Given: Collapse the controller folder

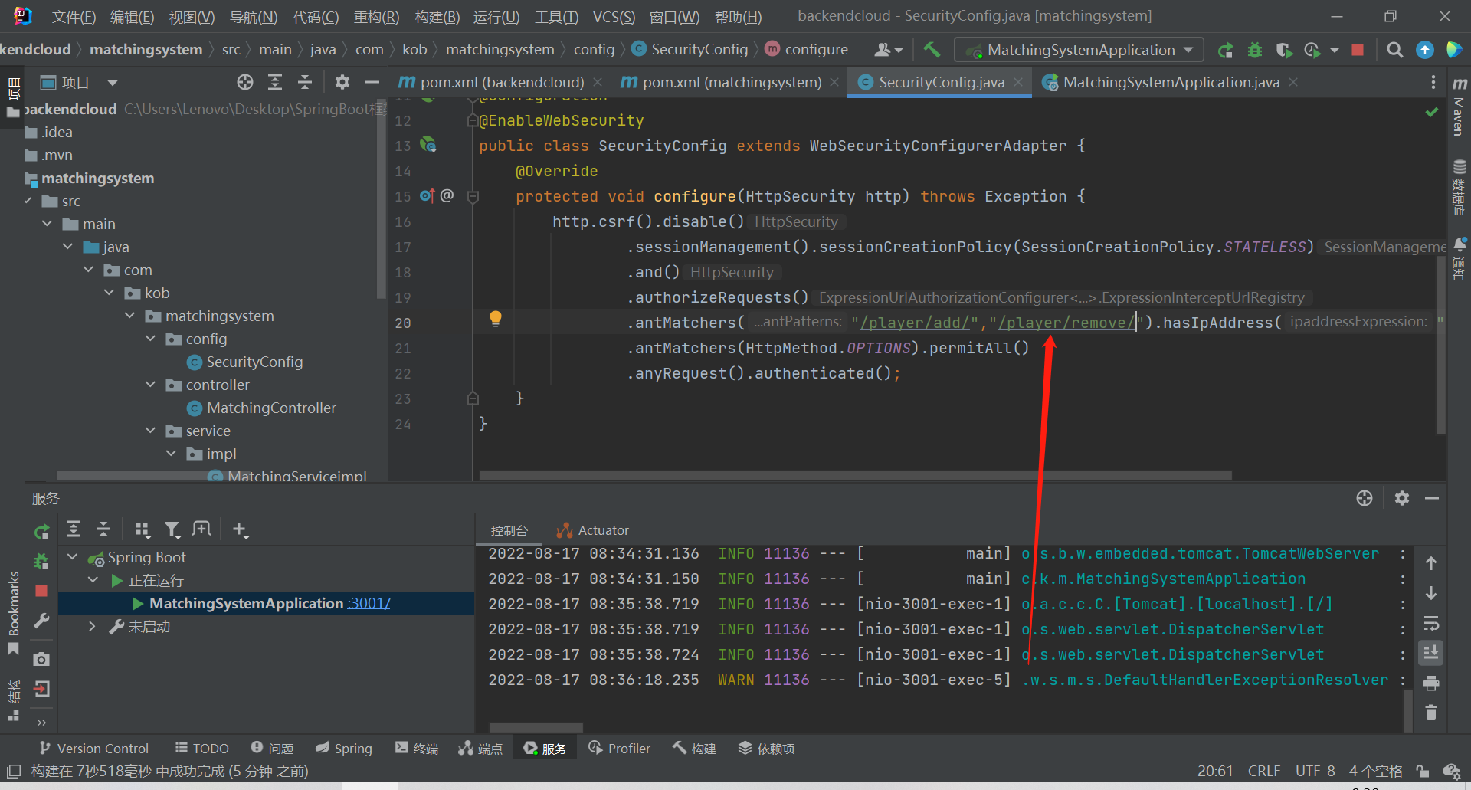Looking at the screenshot, I should click(x=151, y=385).
